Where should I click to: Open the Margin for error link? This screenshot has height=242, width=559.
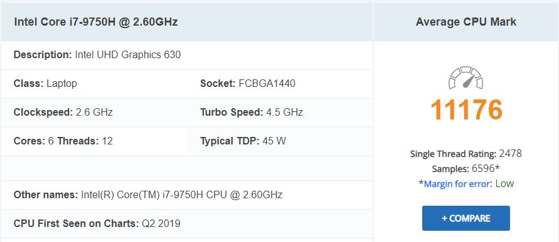click(456, 184)
